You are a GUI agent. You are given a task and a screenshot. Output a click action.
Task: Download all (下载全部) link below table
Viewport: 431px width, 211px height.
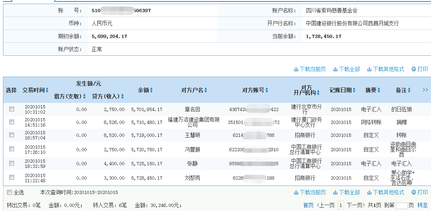point(346,192)
